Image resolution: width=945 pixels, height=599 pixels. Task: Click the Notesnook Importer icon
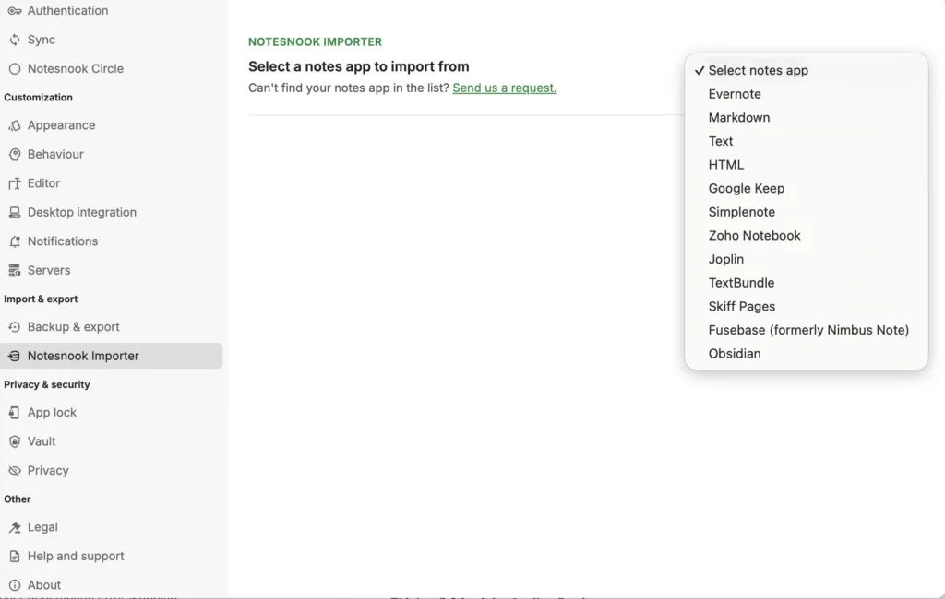click(15, 356)
